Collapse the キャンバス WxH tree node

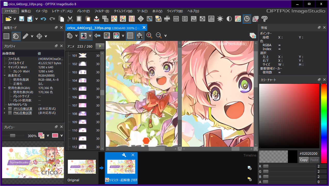(x=4, y=67)
